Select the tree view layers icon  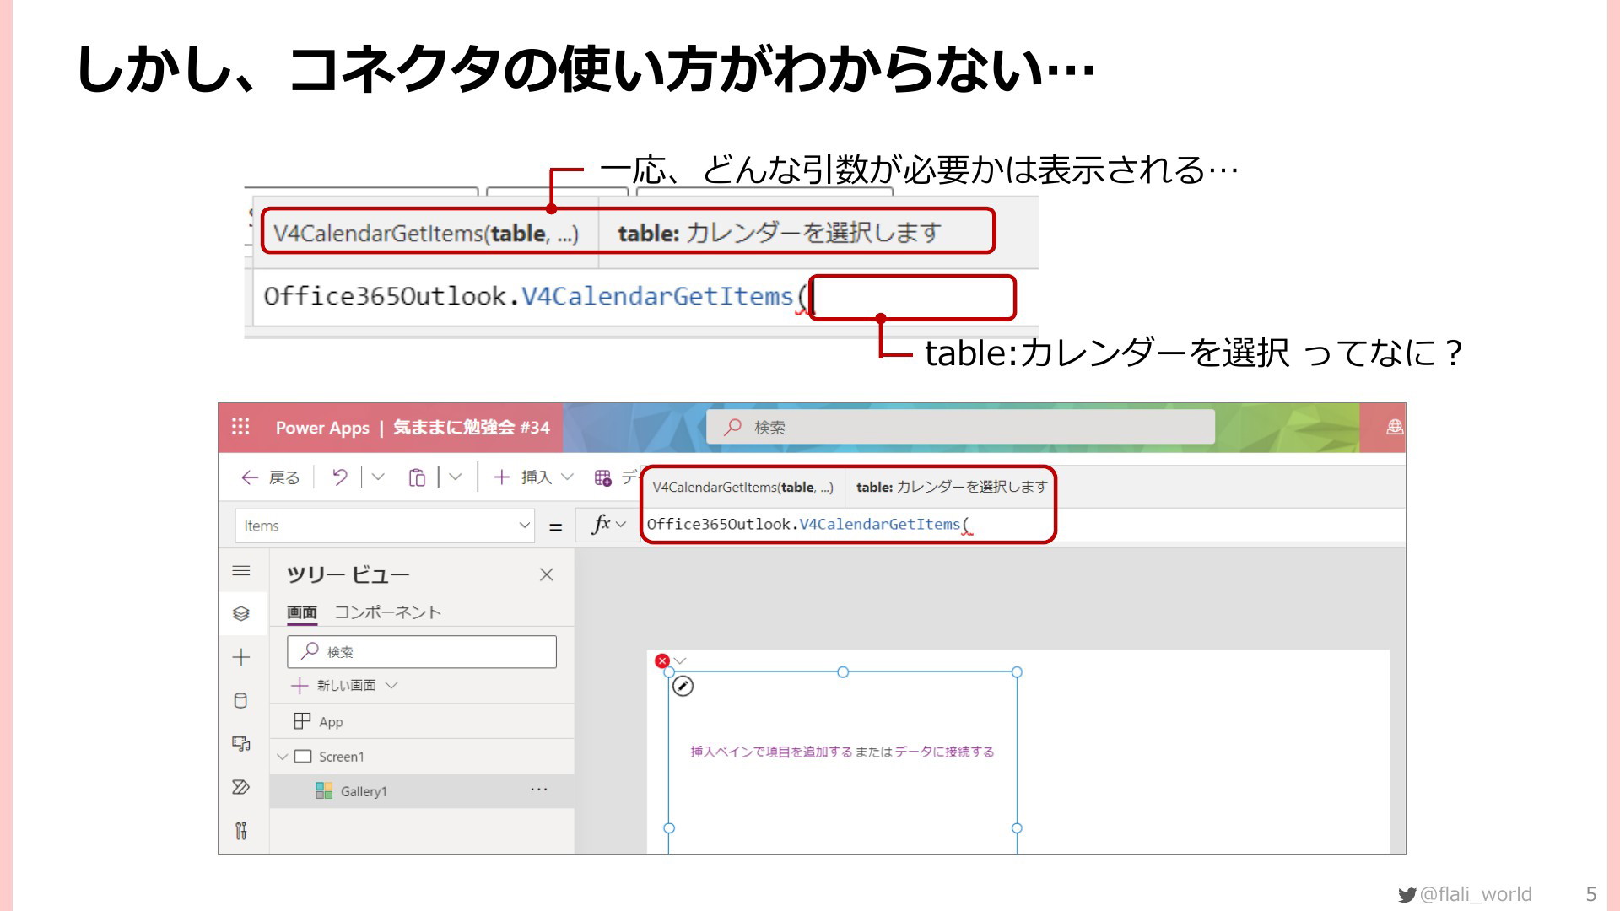point(241,613)
